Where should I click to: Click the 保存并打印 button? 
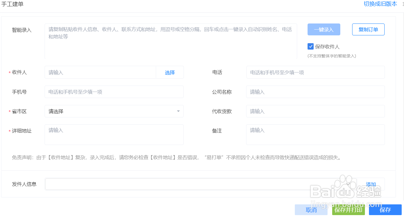coord(348,210)
